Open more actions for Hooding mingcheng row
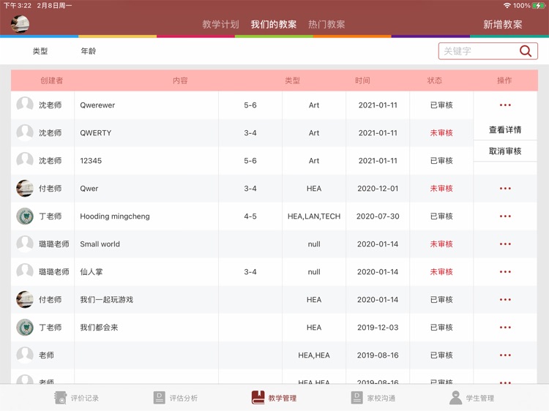Image resolution: width=549 pixels, height=411 pixels. pyautogui.click(x=505, y=216)
